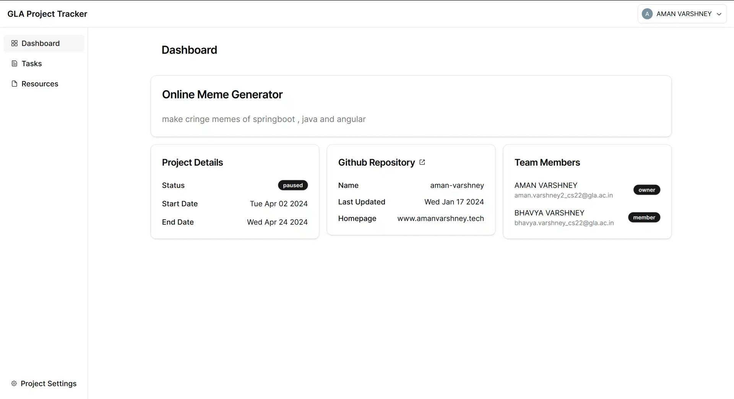Click the GLA Project Tracker title
Screen dimensions: 734x399
click(47, 14)
